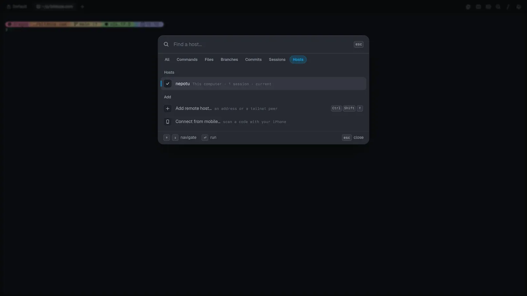
Task: Close the palette with esc close
Action: pos(353,137)
